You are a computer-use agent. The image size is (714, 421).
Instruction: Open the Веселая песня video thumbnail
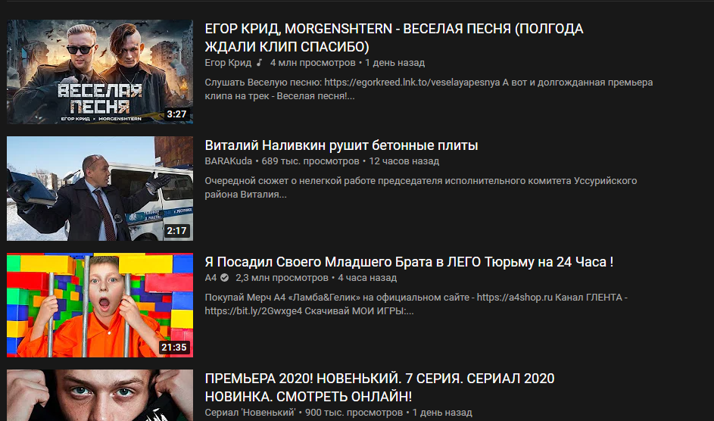pos(100,71)
